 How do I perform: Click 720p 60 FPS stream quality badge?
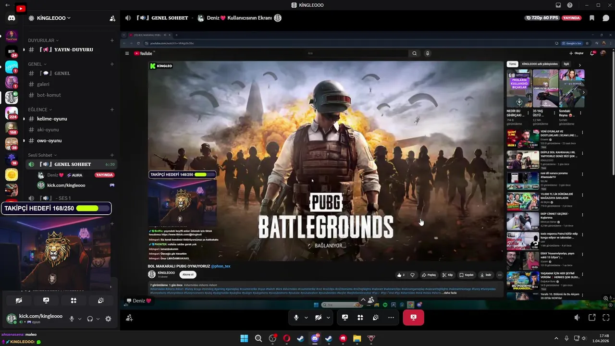[x=543, y=18]
